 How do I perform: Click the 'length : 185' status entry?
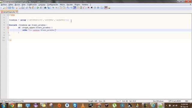pyautogui.click(x=93, y=101)
